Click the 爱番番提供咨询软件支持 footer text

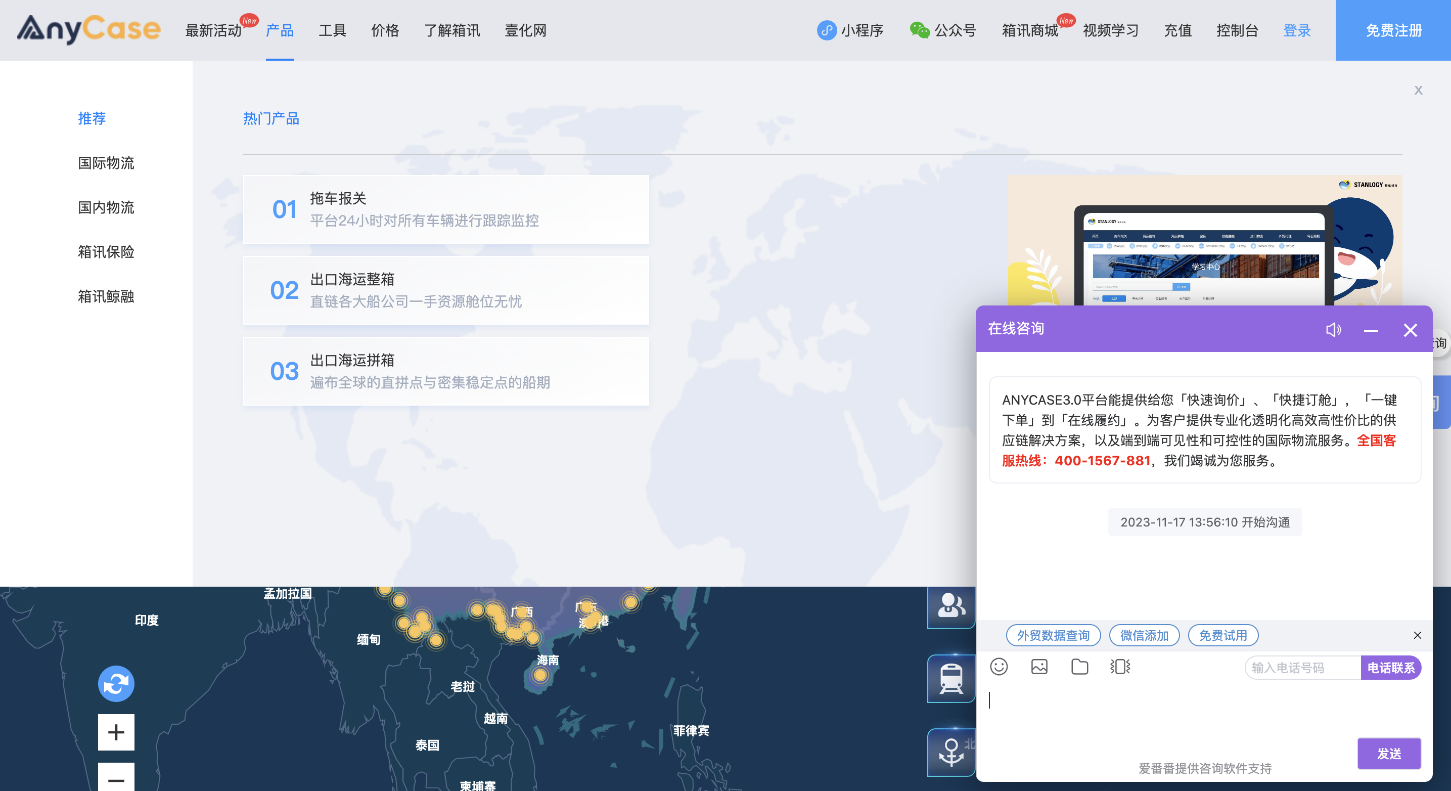tap(1205, 768)
